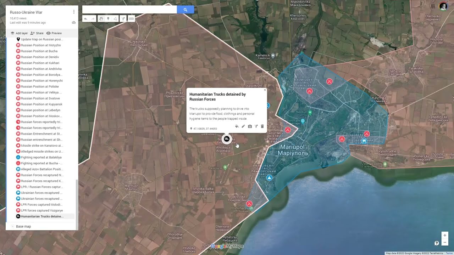Viewport: 454px width, 255px height.
Task: Click inside the map search field
Action: (129, 10)
